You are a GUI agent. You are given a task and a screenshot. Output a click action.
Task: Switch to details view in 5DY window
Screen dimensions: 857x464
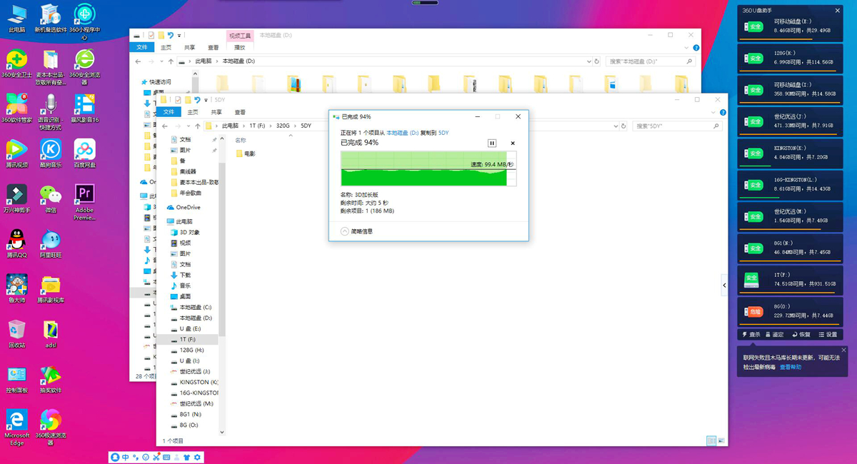pos(711,440)
